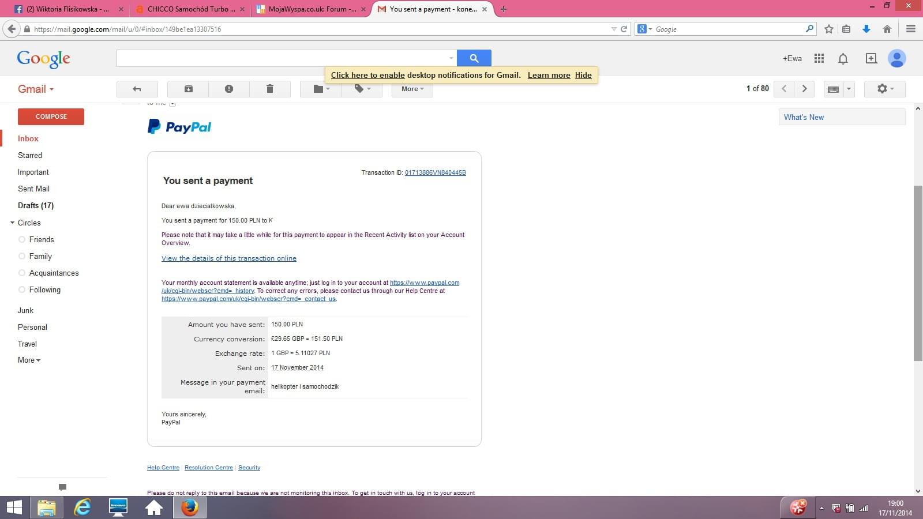The width and height of the screenshot is (923, 519).
Task: Open the Personal label
Action: tap(32, 327)
